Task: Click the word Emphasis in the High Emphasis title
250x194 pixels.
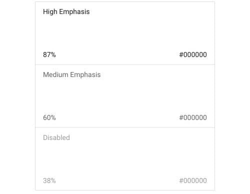Action: (x=74, y=12)
